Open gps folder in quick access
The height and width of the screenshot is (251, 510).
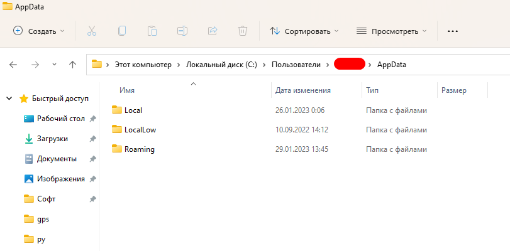[x=43, y=219]
